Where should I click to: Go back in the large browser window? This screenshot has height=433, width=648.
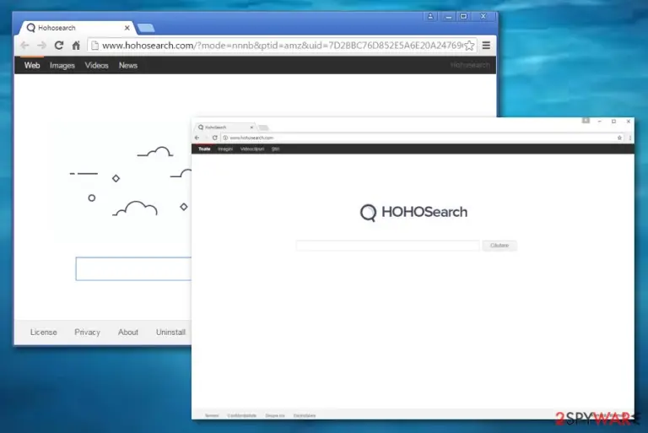(24, 46)
